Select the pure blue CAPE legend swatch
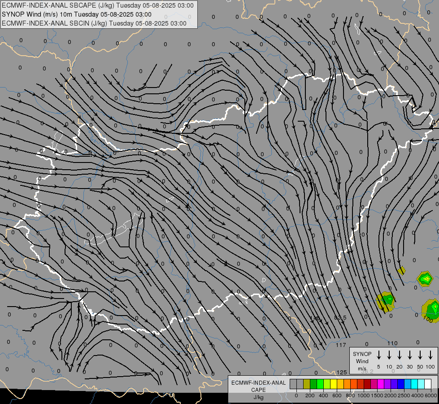This screenshot has width=439, height=404. [401, 384]
